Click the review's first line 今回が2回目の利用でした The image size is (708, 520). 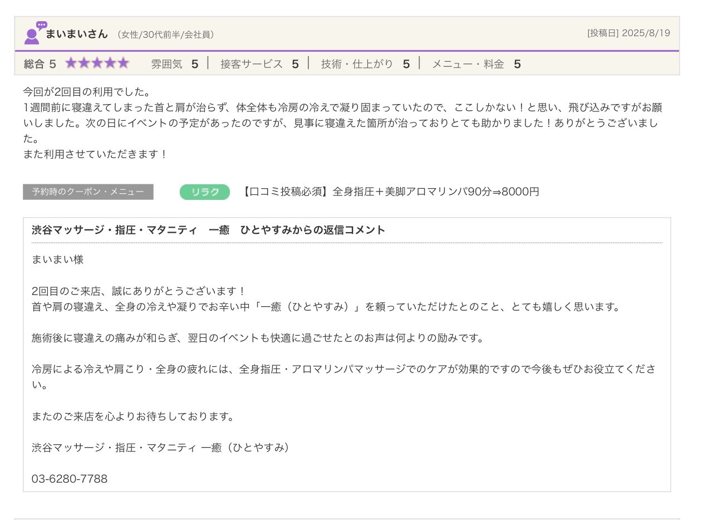click(86, 92)
